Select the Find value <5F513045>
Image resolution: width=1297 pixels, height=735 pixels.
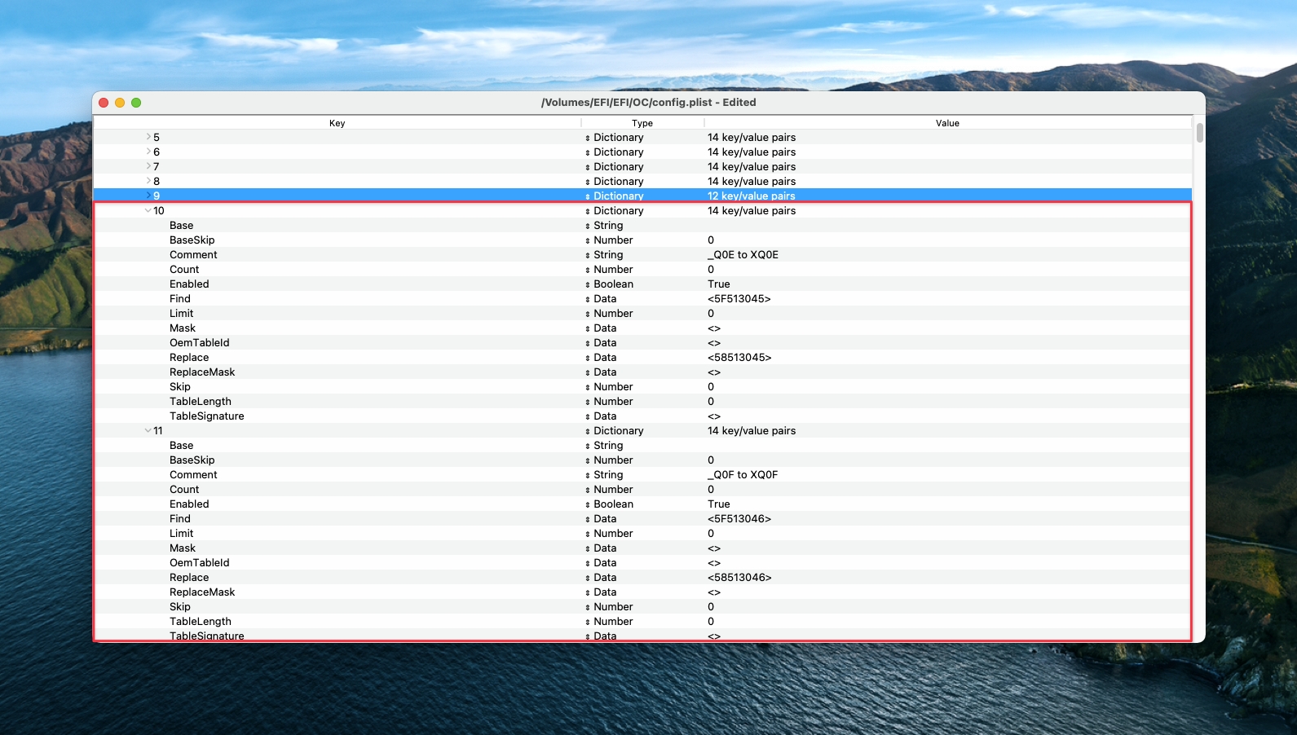pyautogui.click(x=739, y=299)
